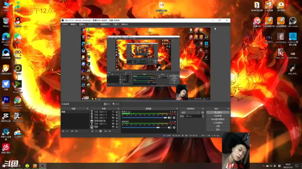302x169 pixels.
Task: Pop out the Scene Transitions dock
Action: pos(203,109)
